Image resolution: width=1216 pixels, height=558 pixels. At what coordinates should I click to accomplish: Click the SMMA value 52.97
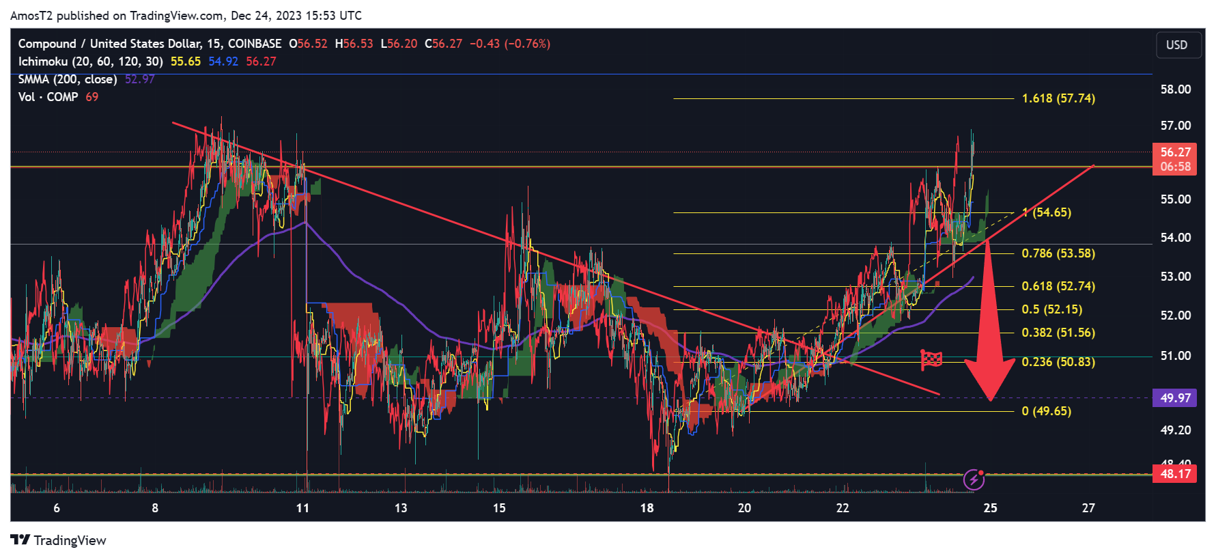(140, 79)
